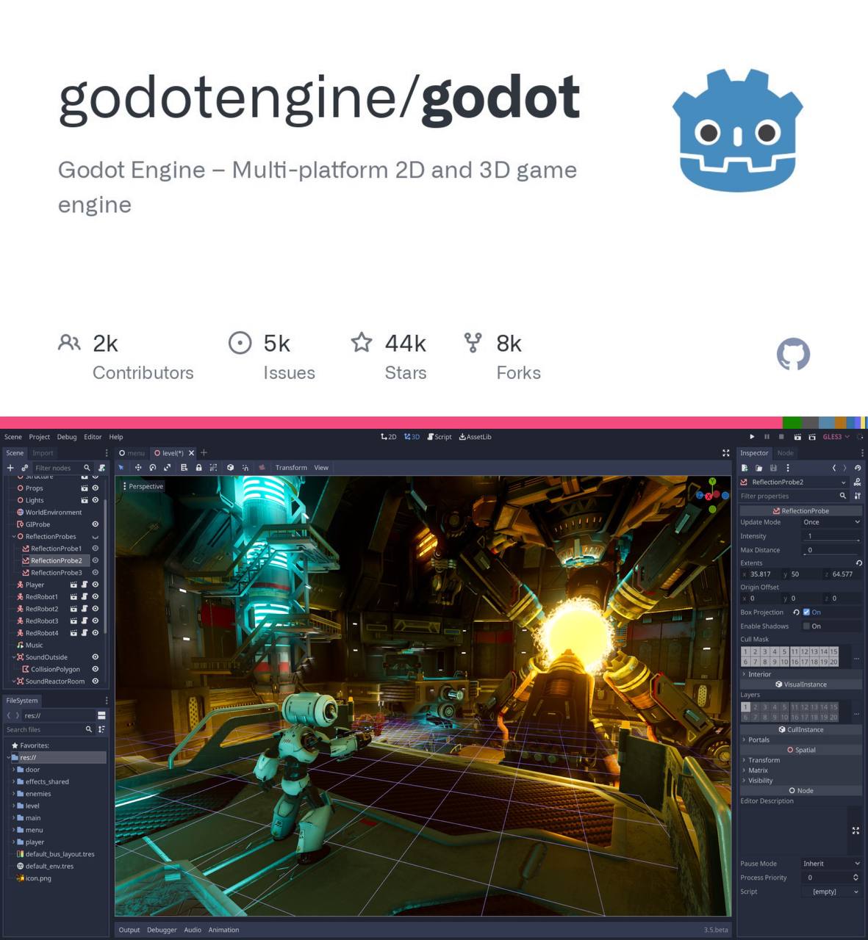Click the instance scene link icon
The width and height of the screenshot is (868, 940).
(x=24, y=468)
